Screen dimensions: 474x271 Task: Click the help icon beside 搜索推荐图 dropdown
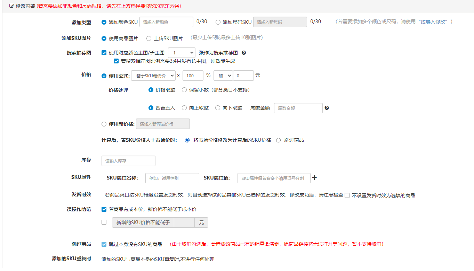click(244, 53)
